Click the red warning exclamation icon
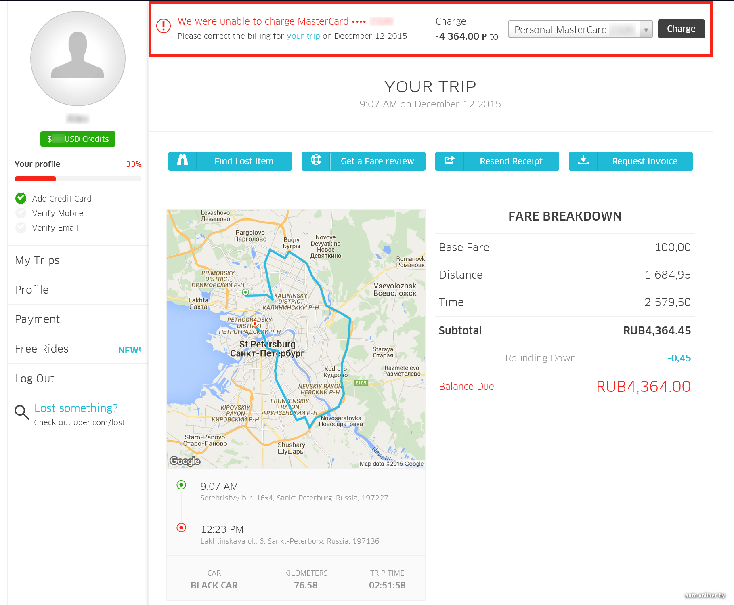Image resolution: width=734 pixels, height=605 pixels. click(x=164, y=26)
